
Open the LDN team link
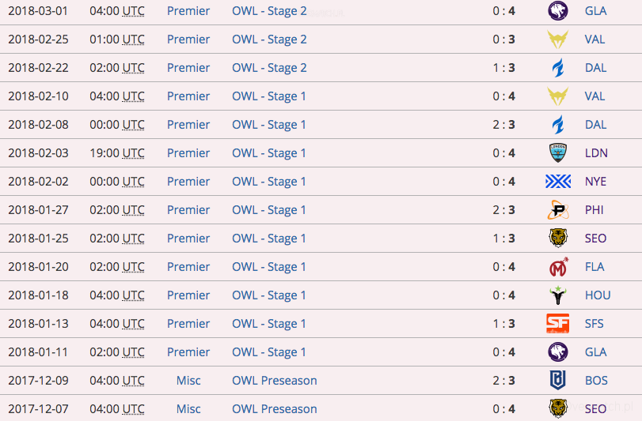coord(596,153)
